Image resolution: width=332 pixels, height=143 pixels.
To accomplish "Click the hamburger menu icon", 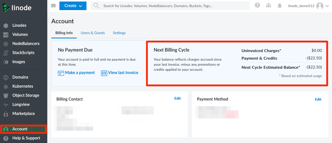I will tap(53, 6).
